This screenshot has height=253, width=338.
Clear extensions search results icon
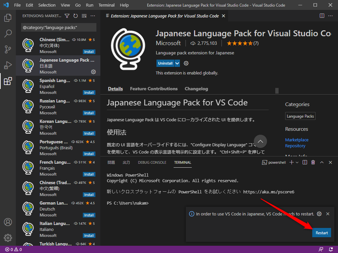tap(84, 16)
